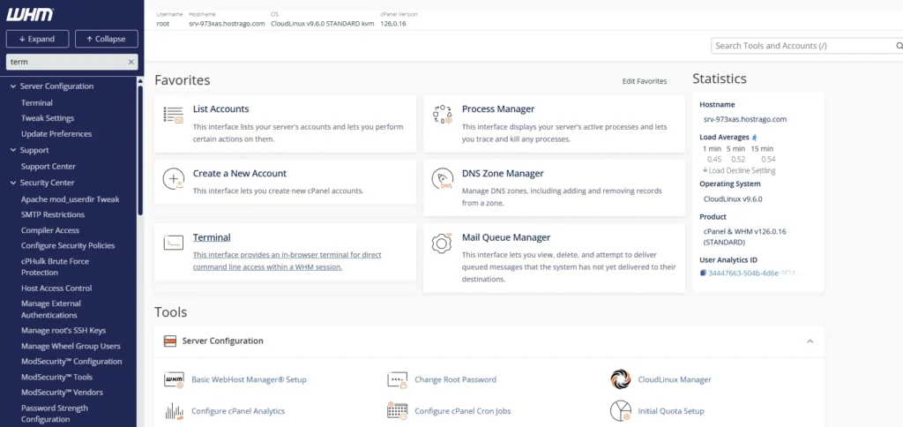Open Password Strength Configuration
This screenshot has width=903, height=427.
tap(54, 414)
